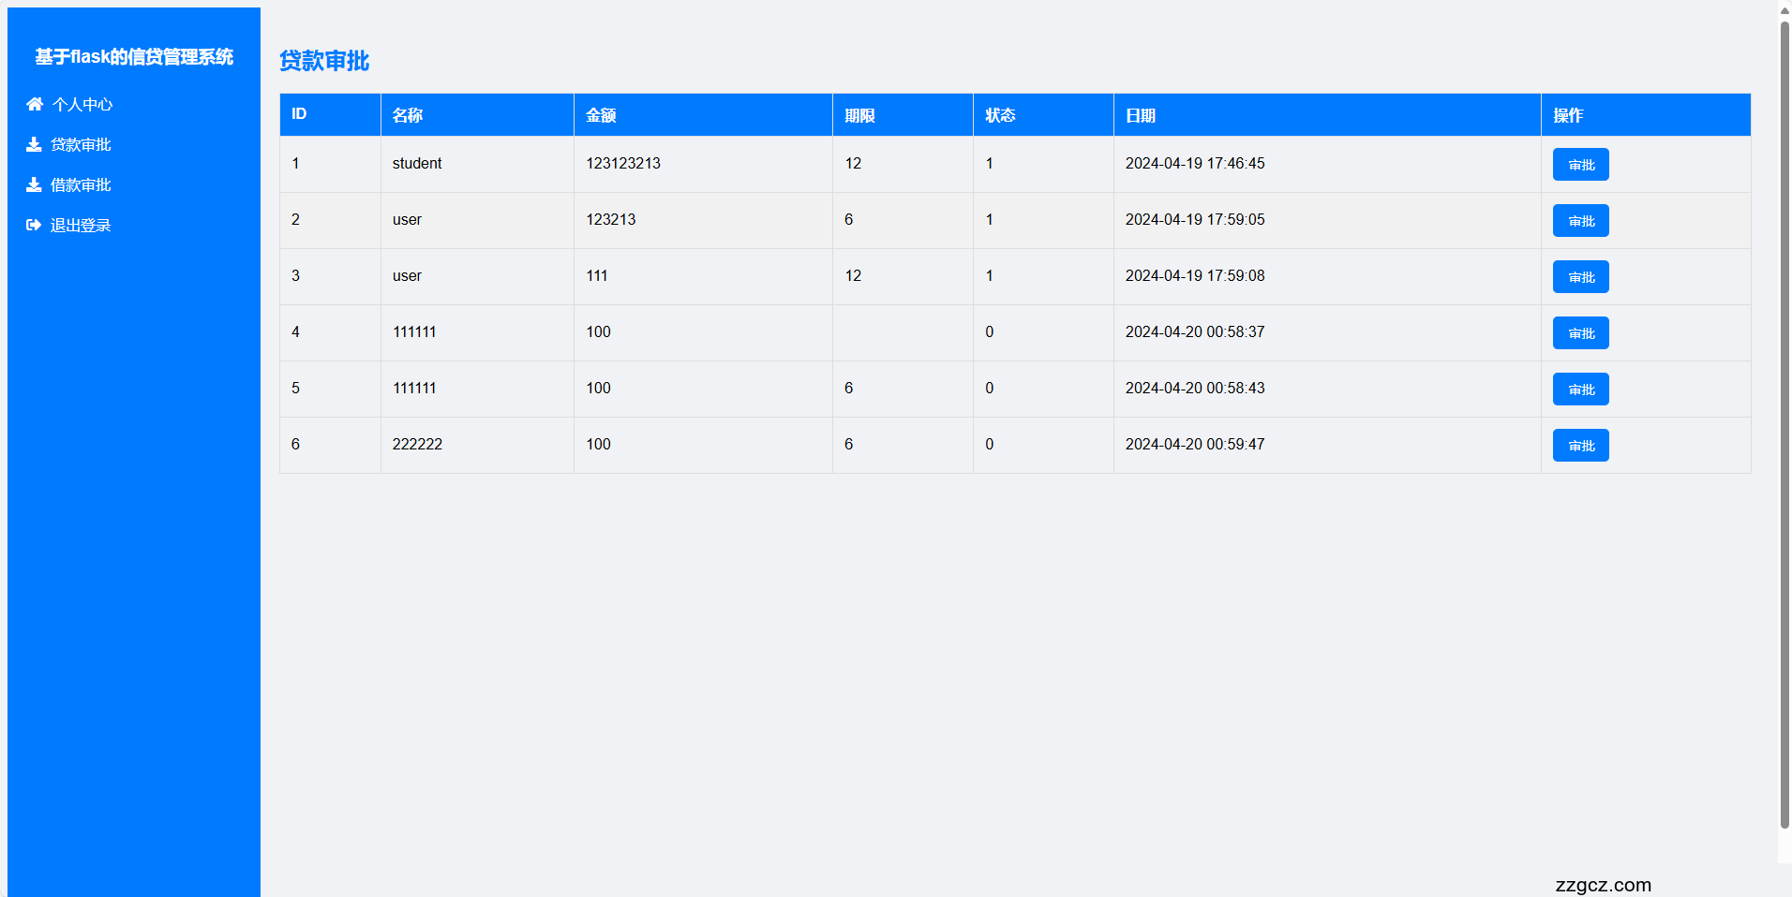Image resolution: width=1792 pixels, height=897 pixels.
Task: Open the 借款审批 sidebar entry
Action: pyautogui.click(x=81, y=185)
